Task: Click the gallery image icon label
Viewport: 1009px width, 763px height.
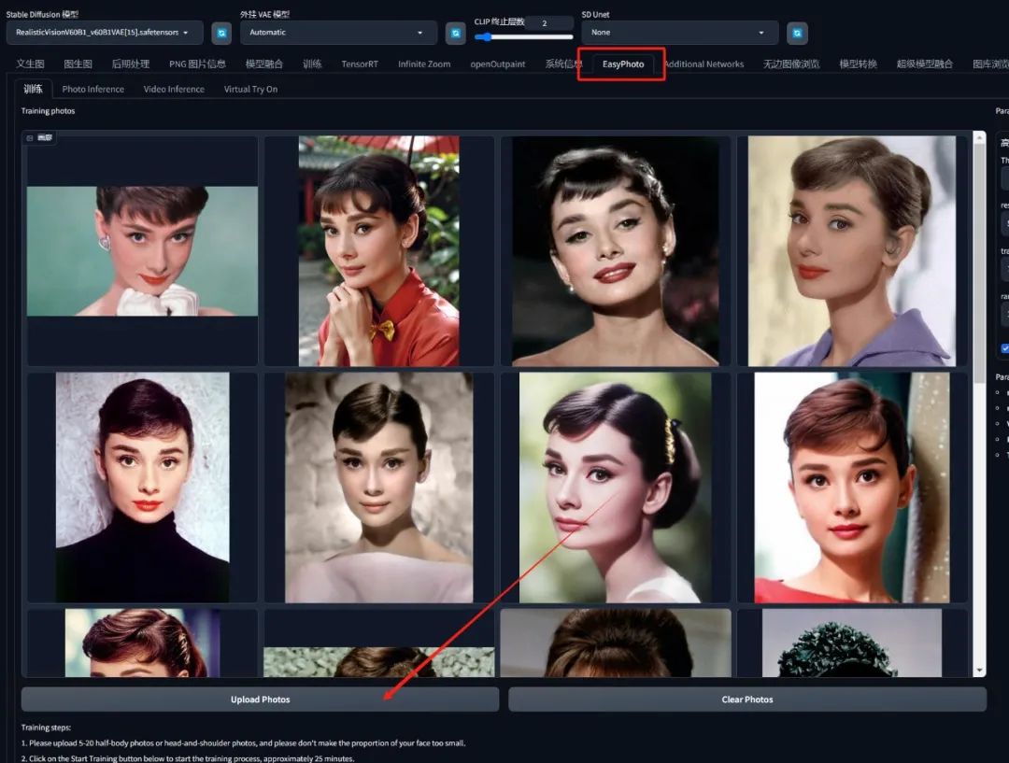Action: 39,137
